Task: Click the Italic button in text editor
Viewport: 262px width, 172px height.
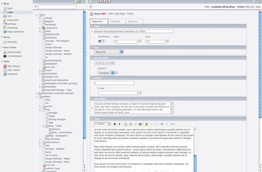Action: [119, 124]
